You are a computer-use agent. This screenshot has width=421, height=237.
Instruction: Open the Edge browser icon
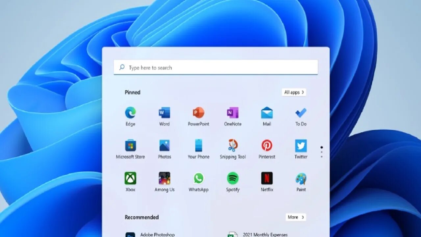pyautogui.click(x=130, y=113)
